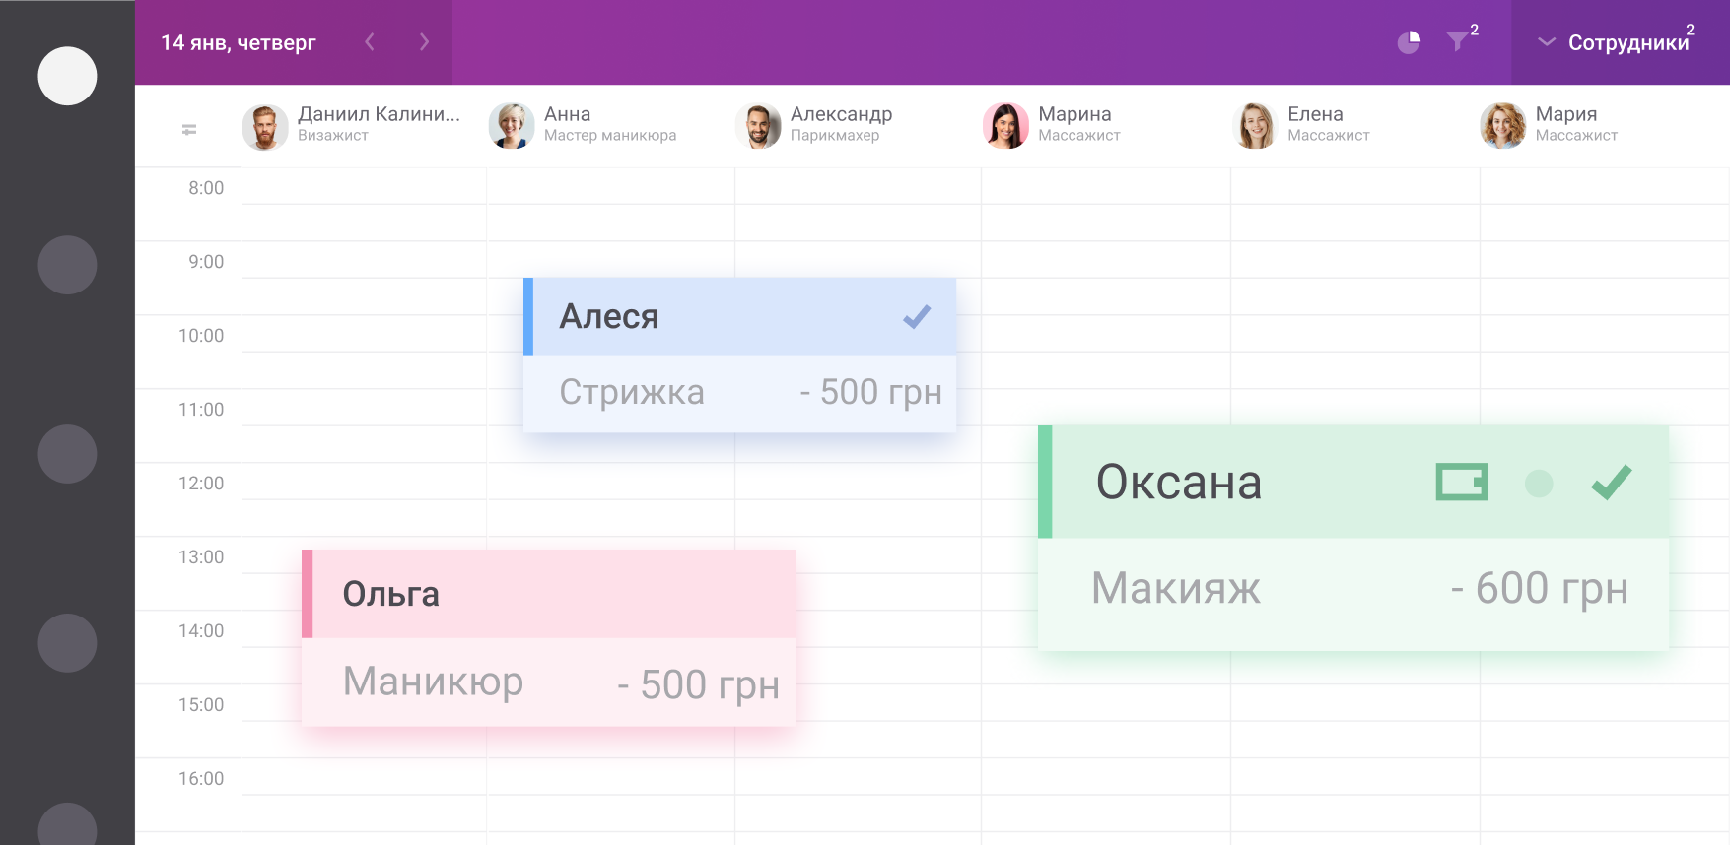This screenshot has width=1730, height=845.
Task: Open the date label 14 янв, четверг
Action: tap(239, 42)
